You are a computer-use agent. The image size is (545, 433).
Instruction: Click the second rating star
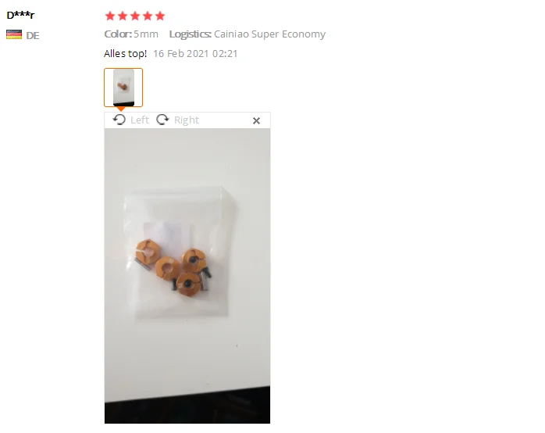pos(123,16)
